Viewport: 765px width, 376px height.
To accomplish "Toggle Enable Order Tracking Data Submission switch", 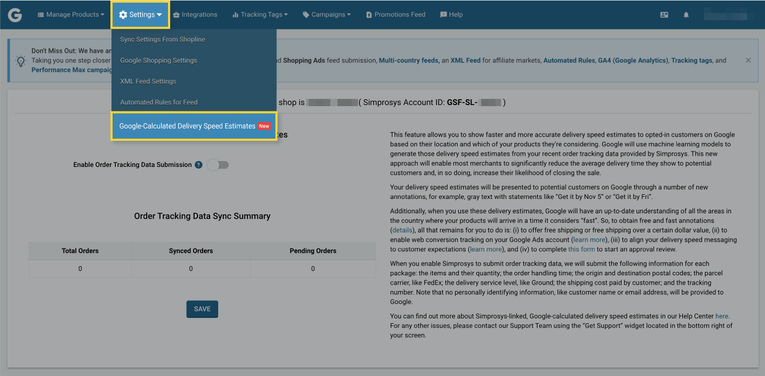I will [x=218, y=165].
